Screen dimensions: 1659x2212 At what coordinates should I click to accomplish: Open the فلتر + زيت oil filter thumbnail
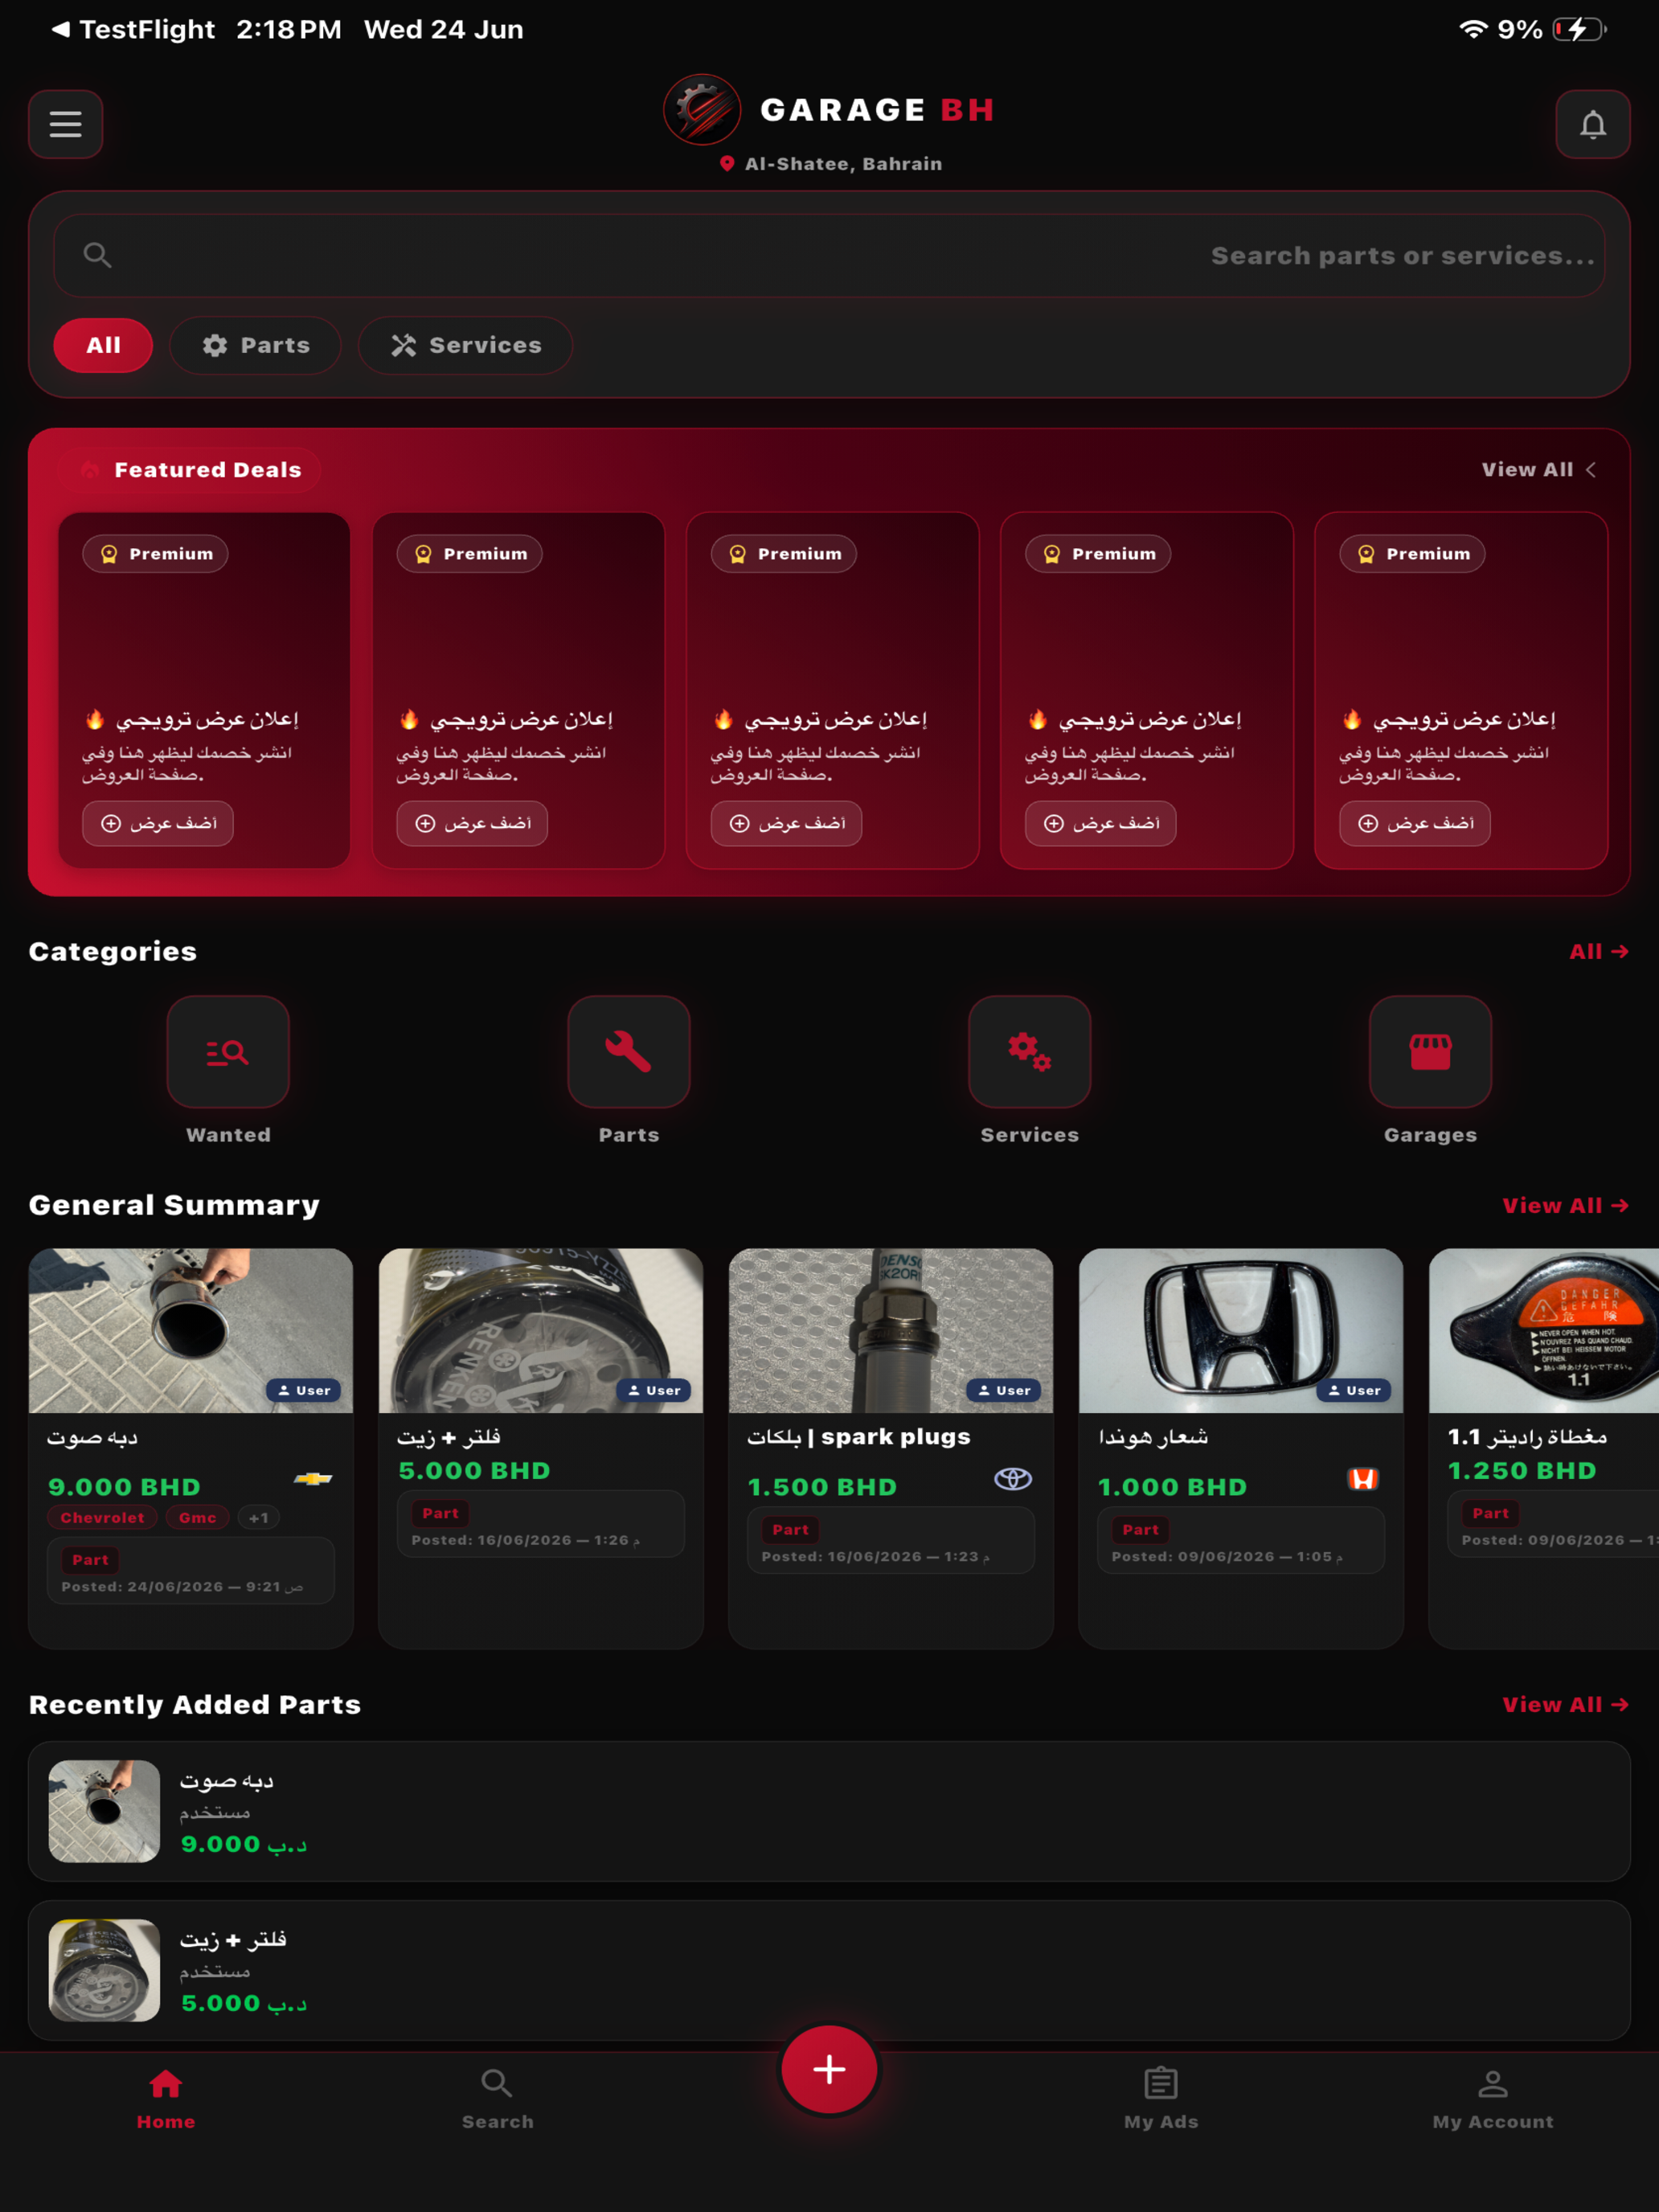541,1330
